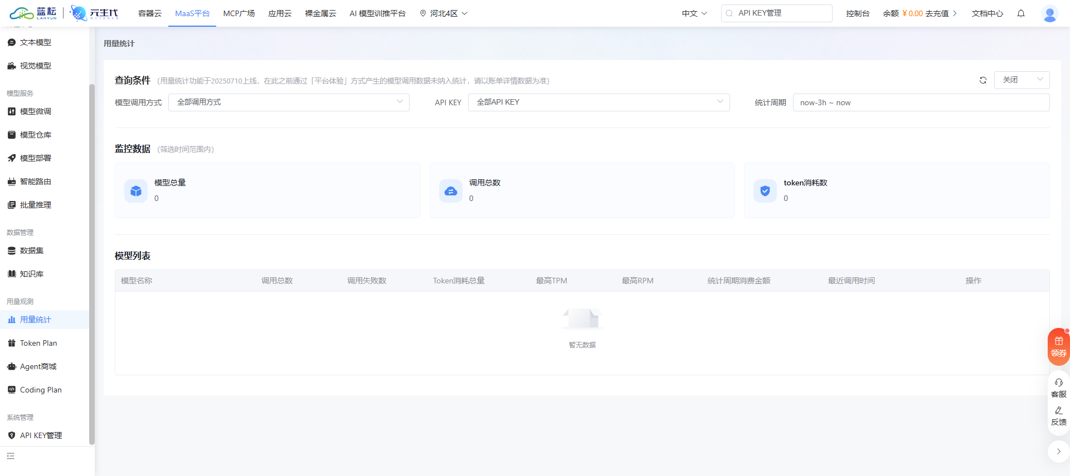Click the Token Plan gift icon
The height and width of the screenshot is (476, 1070).
(x=12, y=343)
